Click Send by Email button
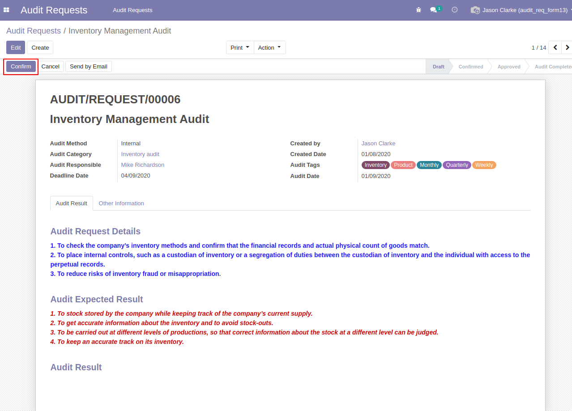 tap(89, 66)
